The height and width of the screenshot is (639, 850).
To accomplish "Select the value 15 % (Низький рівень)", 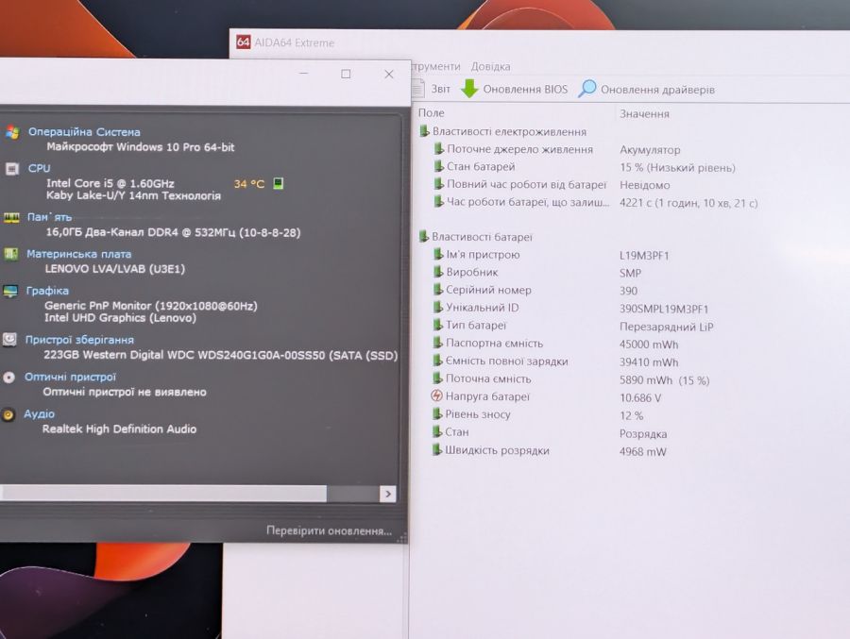I will (x=677, y=167).
